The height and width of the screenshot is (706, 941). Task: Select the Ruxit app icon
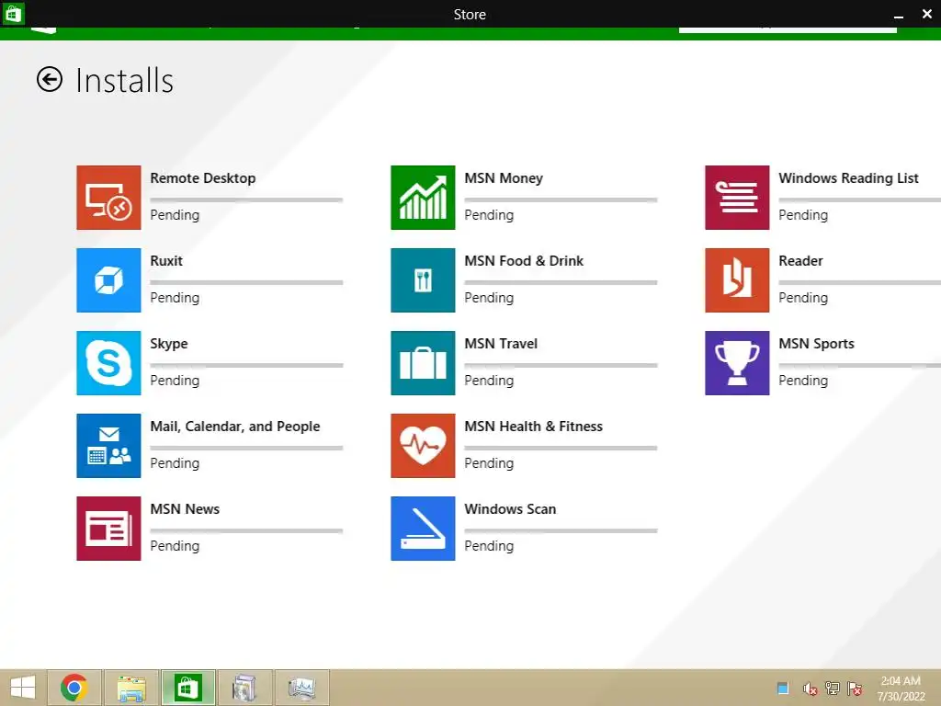[108, 280]
